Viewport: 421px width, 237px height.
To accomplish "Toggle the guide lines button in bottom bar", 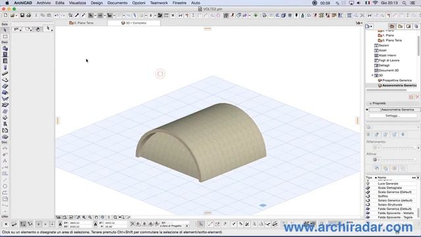I will (x=201, y=224).
